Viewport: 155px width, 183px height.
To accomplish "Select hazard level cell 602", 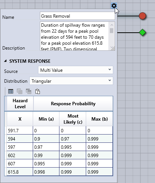I will tap(20, 155).
